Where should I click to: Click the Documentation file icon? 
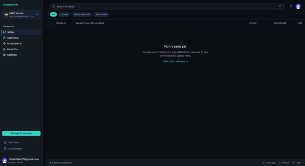5,149
